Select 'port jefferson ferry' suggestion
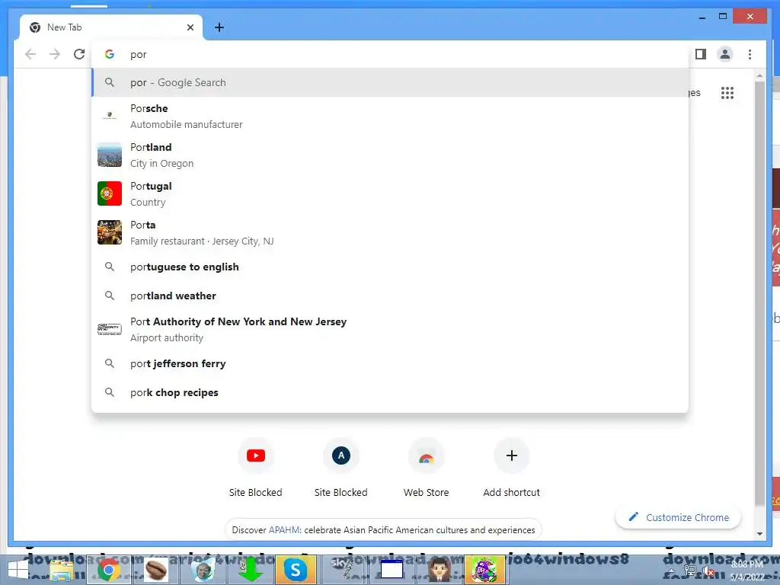Image resolution: width=780 pixels, height=585 pixels. point(391,363)
